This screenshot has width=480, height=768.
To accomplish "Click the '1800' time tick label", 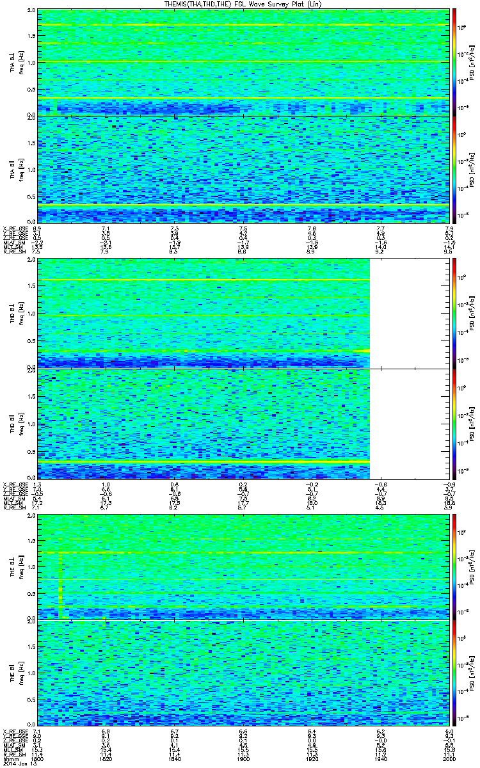I will [x=37, y=758].
